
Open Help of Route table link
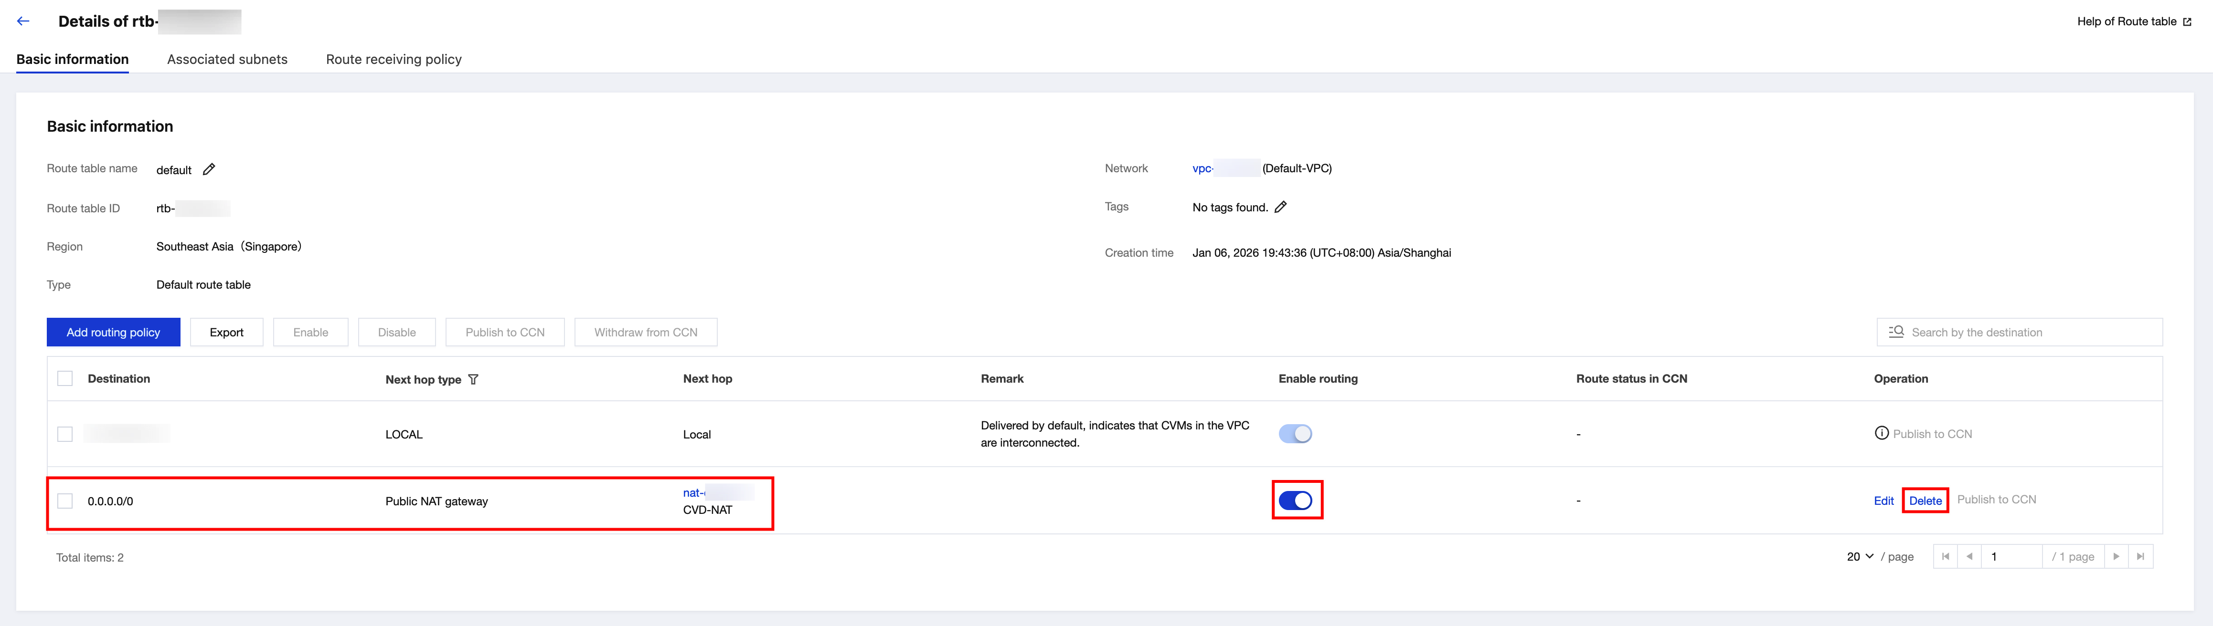point(2133,21)
